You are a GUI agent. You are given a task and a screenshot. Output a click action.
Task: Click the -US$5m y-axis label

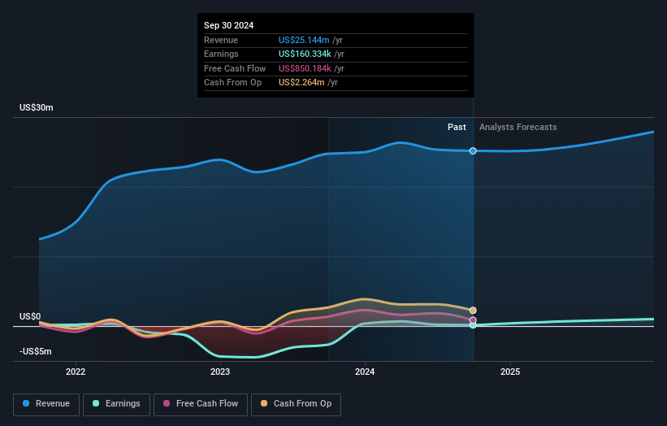[x=35, y=351]
